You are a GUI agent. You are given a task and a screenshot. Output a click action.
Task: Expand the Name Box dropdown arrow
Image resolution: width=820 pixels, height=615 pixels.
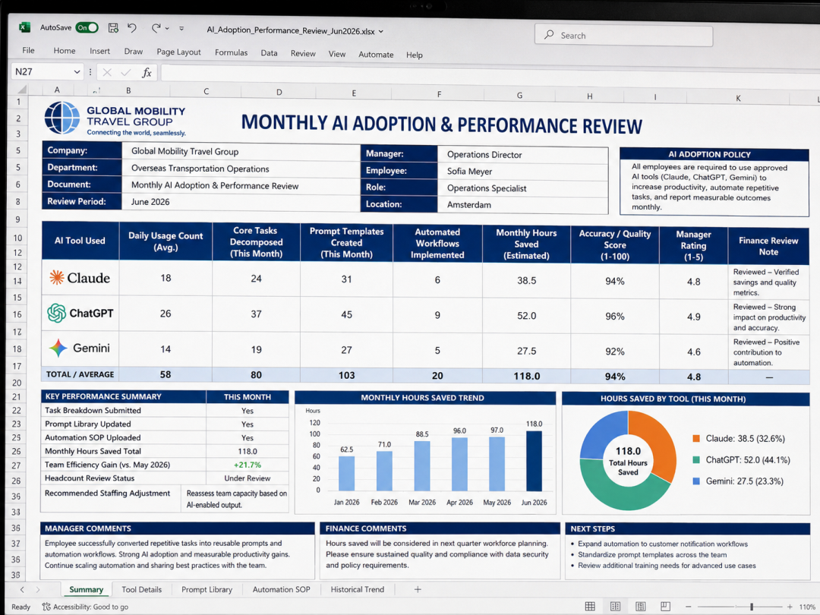(77, 71)
